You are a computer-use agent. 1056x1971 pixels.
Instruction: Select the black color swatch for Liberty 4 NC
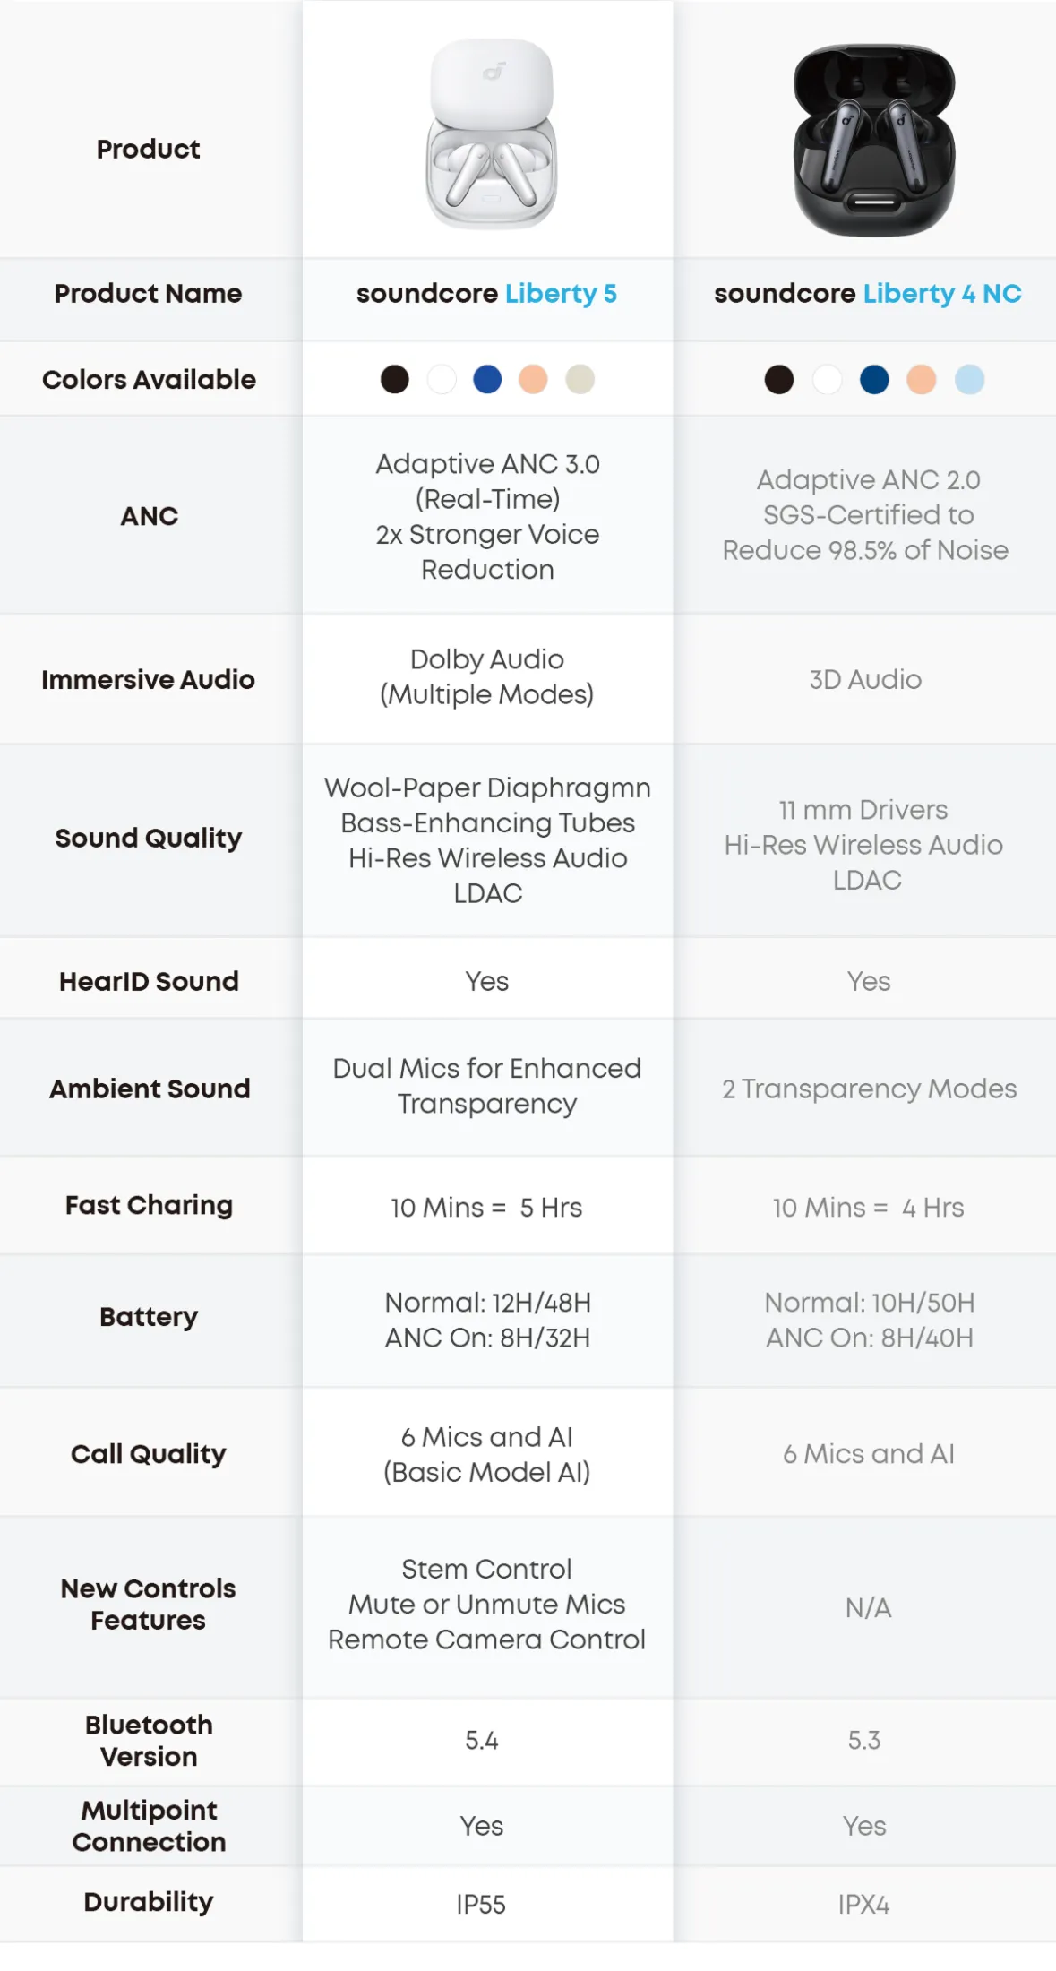[x=779, y=380]
